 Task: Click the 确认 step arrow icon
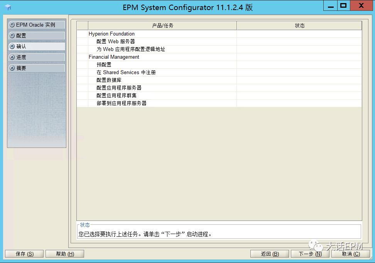pos(12,46)
